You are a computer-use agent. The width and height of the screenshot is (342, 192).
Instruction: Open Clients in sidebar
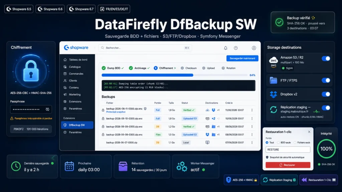point(70,81)
